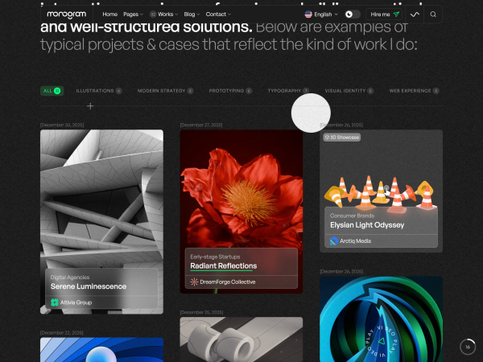Select the Web Experience filter tab
This screenshot has height=362, width=483.
tap(414, 91)
